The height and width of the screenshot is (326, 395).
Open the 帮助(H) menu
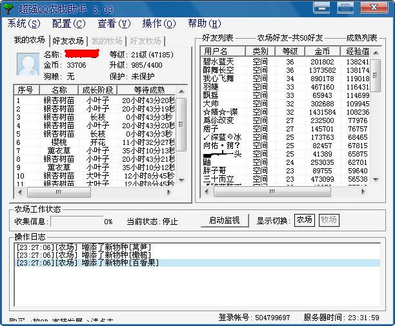click(205, 24)
